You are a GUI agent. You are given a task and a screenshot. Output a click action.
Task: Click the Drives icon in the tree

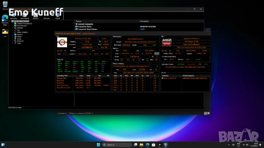click(x=15, y=37)
